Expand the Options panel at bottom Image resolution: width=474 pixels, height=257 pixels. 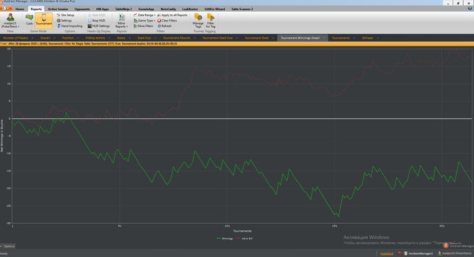click(7, 246)
